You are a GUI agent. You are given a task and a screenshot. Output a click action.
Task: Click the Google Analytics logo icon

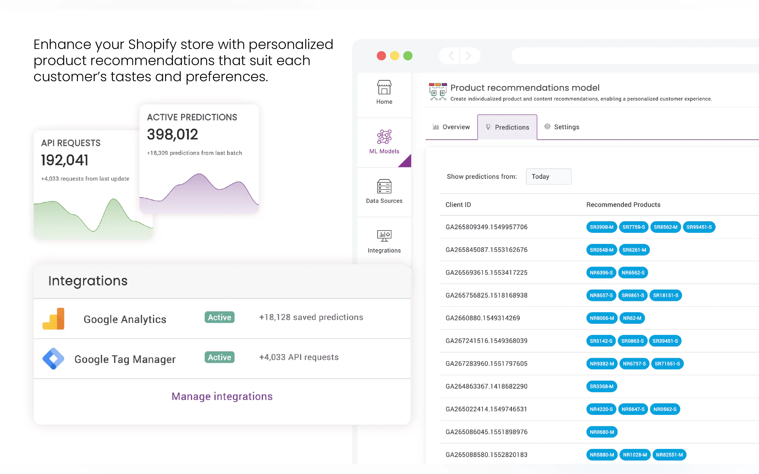(x=53, y=319)
